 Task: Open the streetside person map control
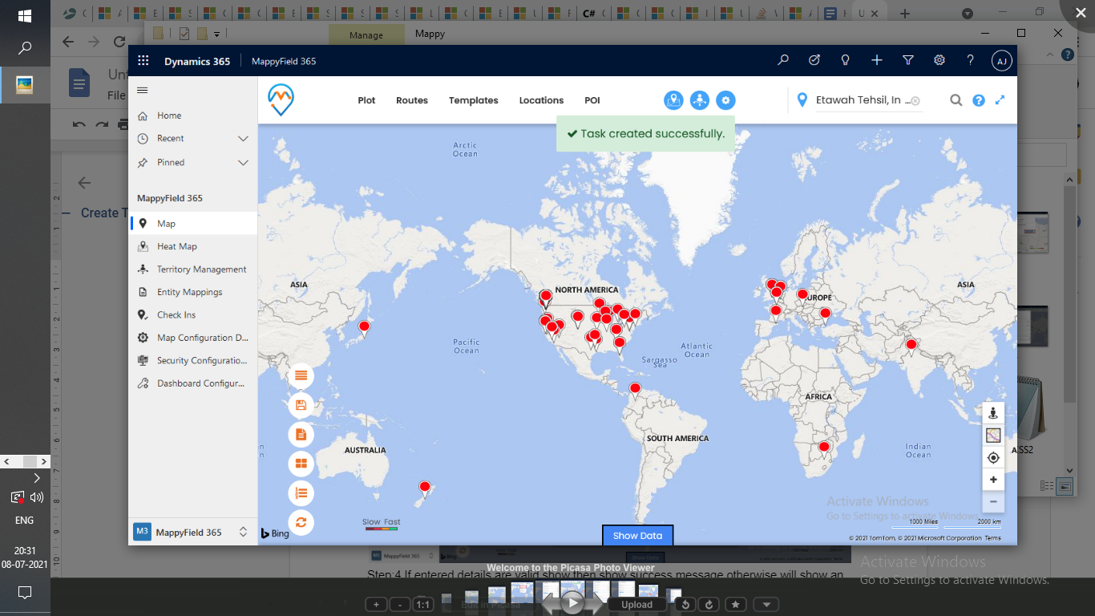pyautogui.click(x=993, y=413)
